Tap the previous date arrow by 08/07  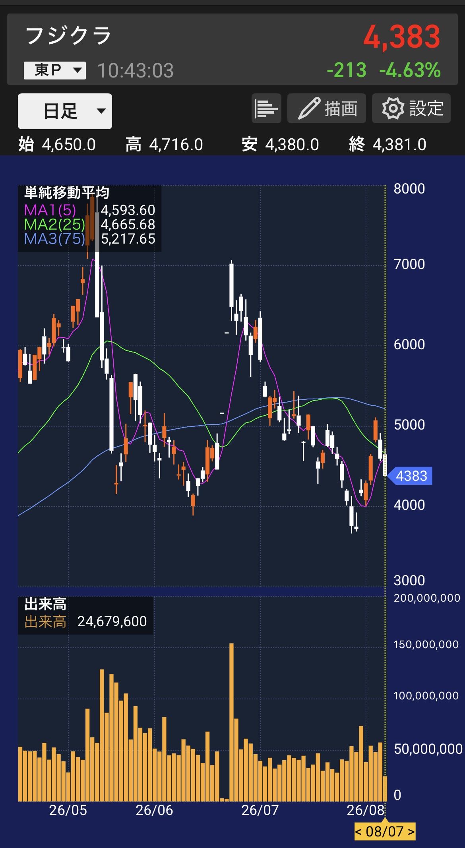click(x=358, y=831)
